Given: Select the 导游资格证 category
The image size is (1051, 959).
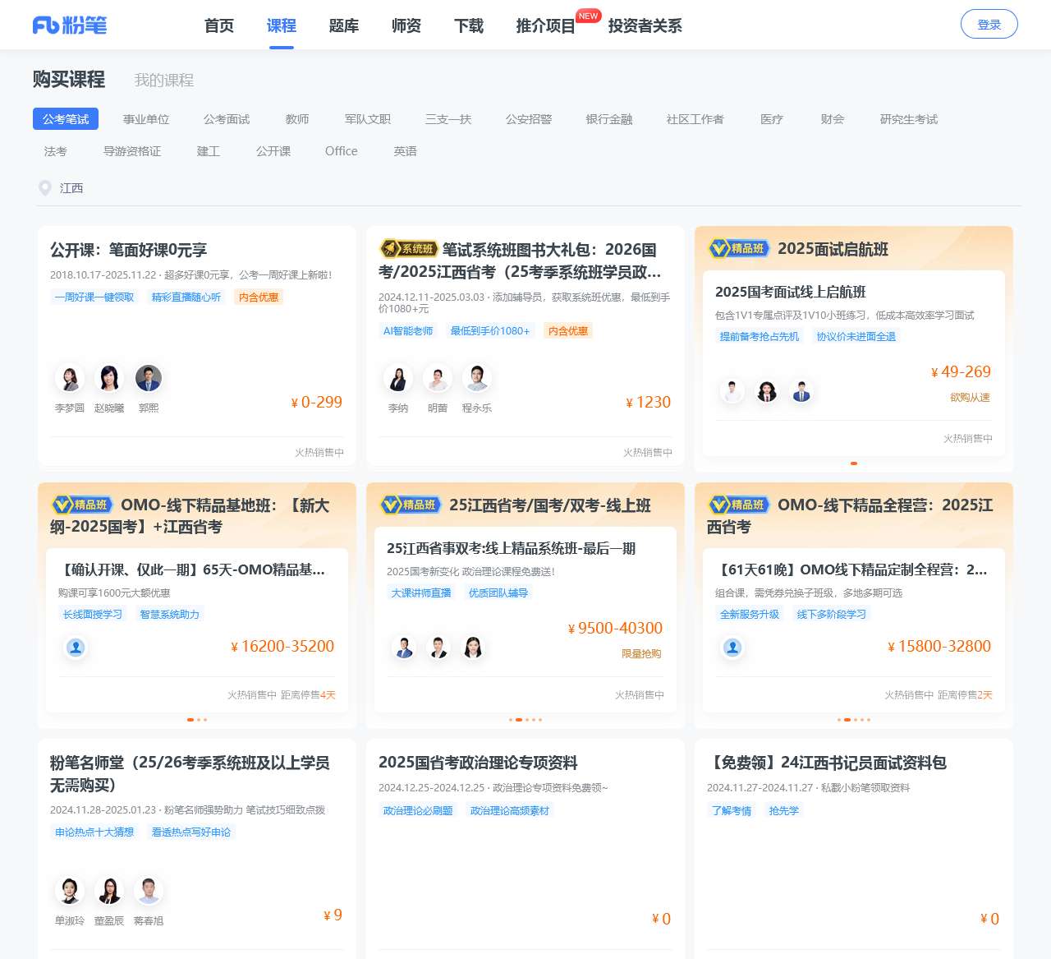Looking at the screenshot, I should coord(132,151).
